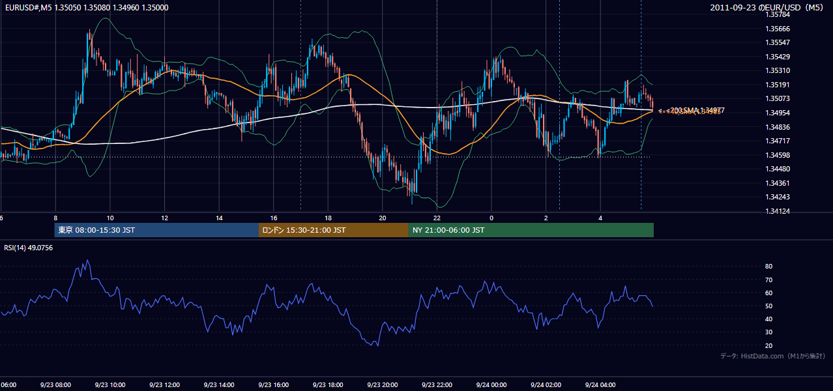Click the 9/23 18:00 bottom time label
The width and height of the screenshot is (833, 391).
(328, 385)
